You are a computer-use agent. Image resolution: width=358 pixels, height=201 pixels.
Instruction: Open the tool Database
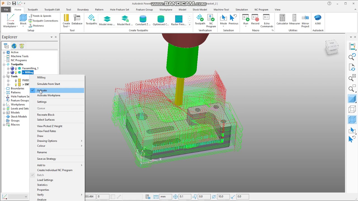(x=77, y=19)
